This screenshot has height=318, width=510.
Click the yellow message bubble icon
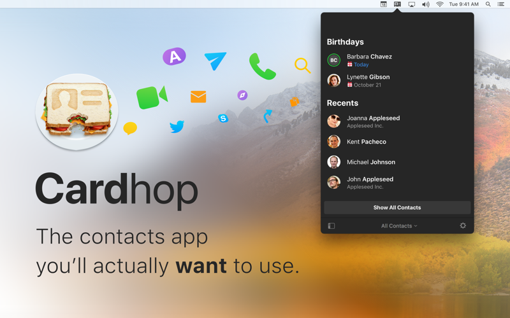coord(130,128)
